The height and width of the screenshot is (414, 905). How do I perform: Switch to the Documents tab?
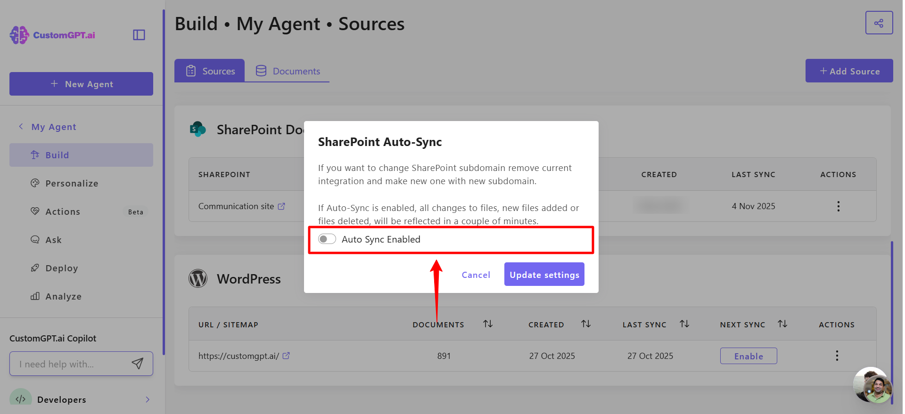pyautogui.click(x=287, y=71)
